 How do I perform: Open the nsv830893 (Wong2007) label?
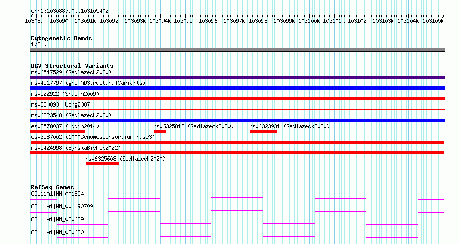tap(62, 104)
